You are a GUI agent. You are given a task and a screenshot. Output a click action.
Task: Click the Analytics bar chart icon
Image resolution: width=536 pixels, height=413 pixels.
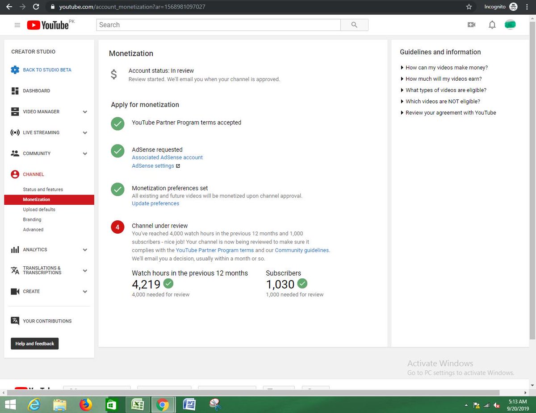pyautogui.click(x=15, y=250)
